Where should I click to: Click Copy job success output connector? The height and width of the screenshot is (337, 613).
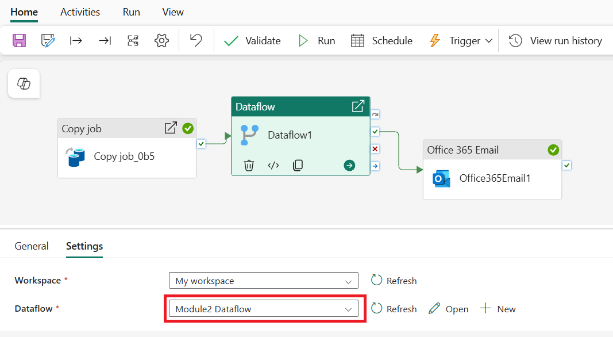[x=201, y=144]
